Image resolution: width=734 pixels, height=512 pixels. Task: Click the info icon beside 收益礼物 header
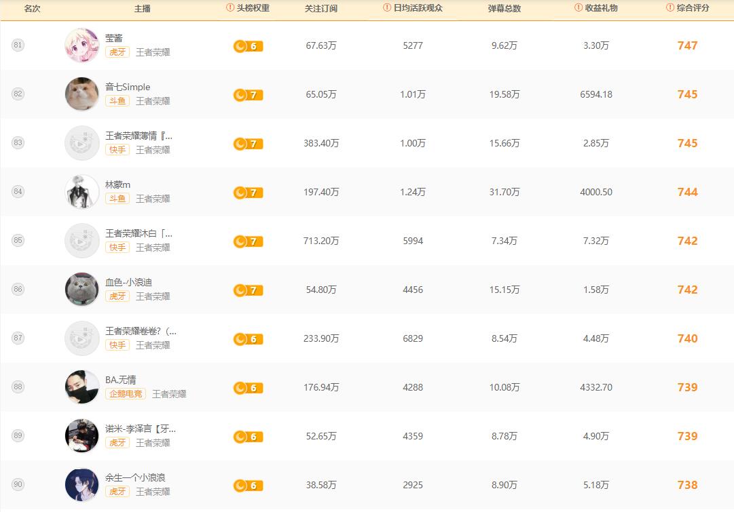[579, 8]
